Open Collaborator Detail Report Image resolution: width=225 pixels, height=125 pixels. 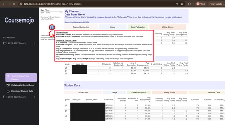(23, 85)
